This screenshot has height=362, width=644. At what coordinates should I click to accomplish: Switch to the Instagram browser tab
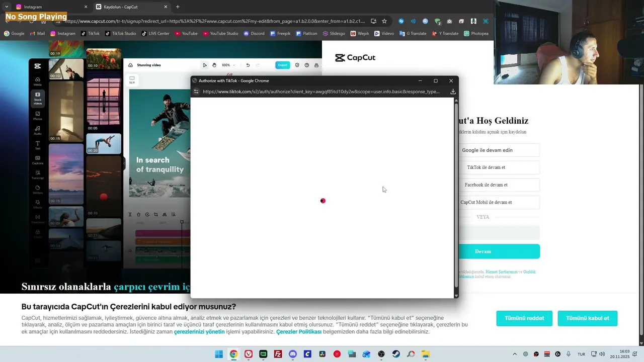coord(50,7)
